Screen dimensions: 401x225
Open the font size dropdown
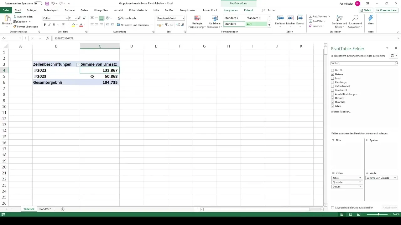tap(76, 18)
